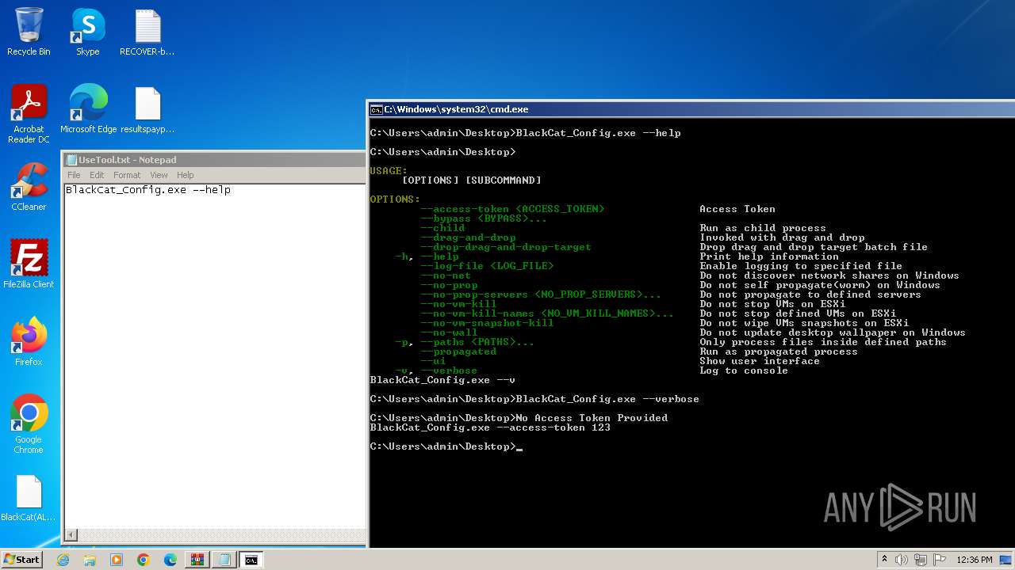This screenshot has height=570, width=1015.
Task: Switch to the cmd.exe taskbar button
Action: [251, 560]
